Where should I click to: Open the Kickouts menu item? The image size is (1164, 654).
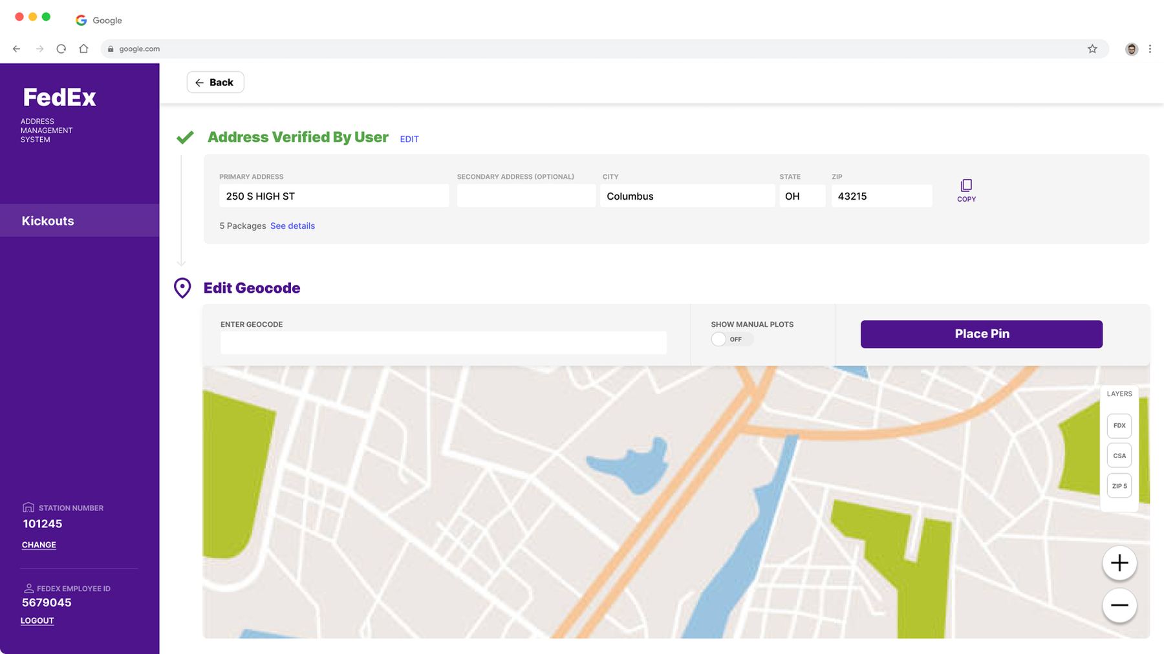coord(80,220)
